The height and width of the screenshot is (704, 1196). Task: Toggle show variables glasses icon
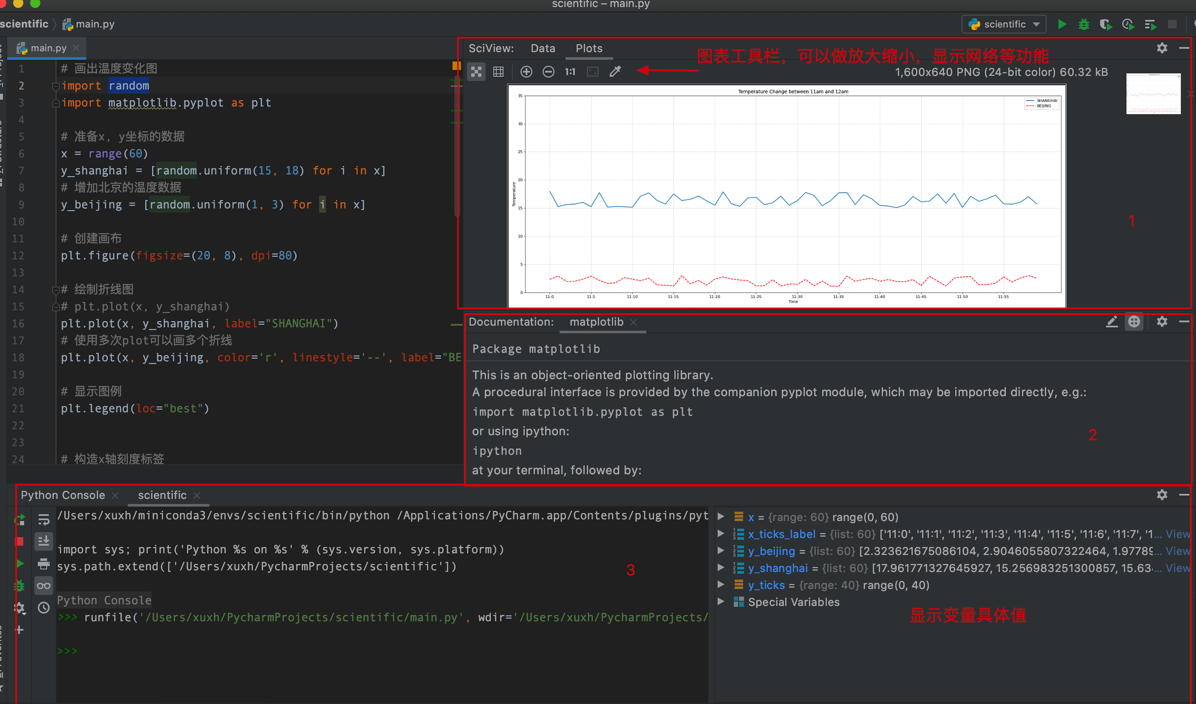tap(44, 586)
